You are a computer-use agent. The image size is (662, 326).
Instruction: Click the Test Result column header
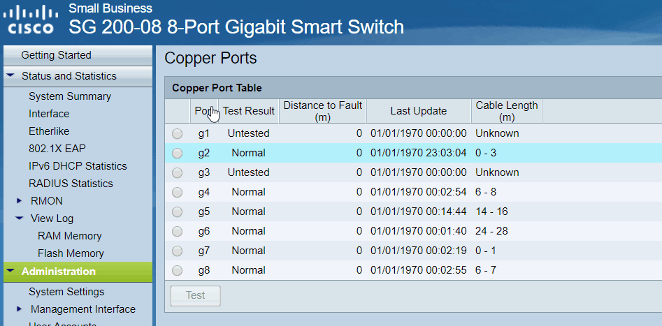coord(248,110)
